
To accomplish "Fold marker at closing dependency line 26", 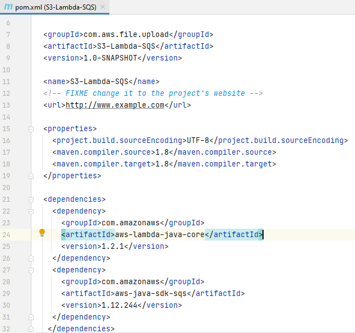I will pos(31,258).
